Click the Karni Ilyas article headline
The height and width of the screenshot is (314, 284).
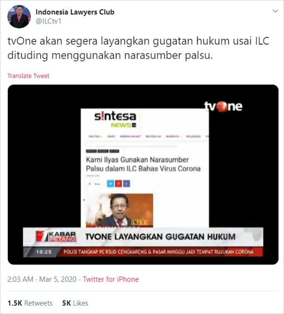(143, 164)
